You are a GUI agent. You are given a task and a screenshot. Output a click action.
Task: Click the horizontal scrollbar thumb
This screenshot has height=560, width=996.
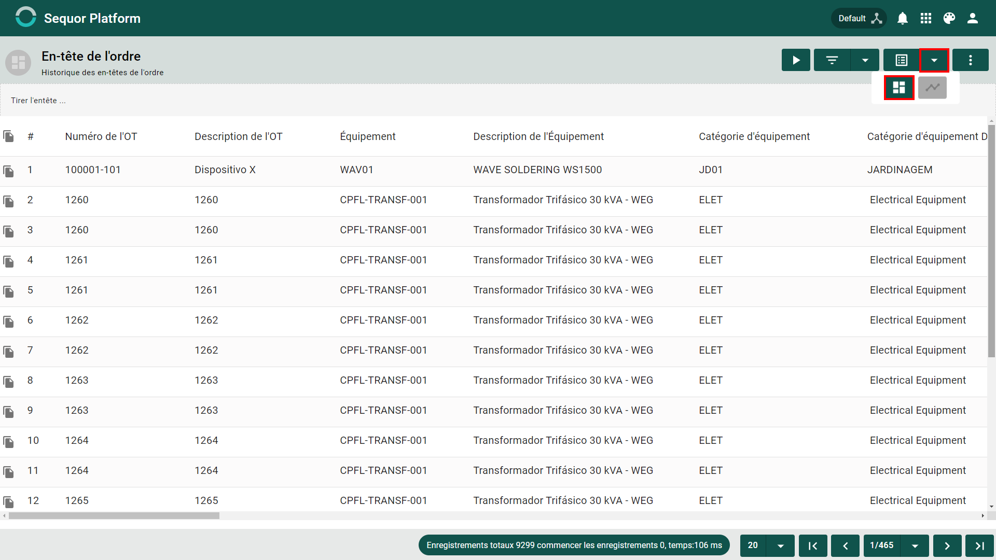click(114, 516)
